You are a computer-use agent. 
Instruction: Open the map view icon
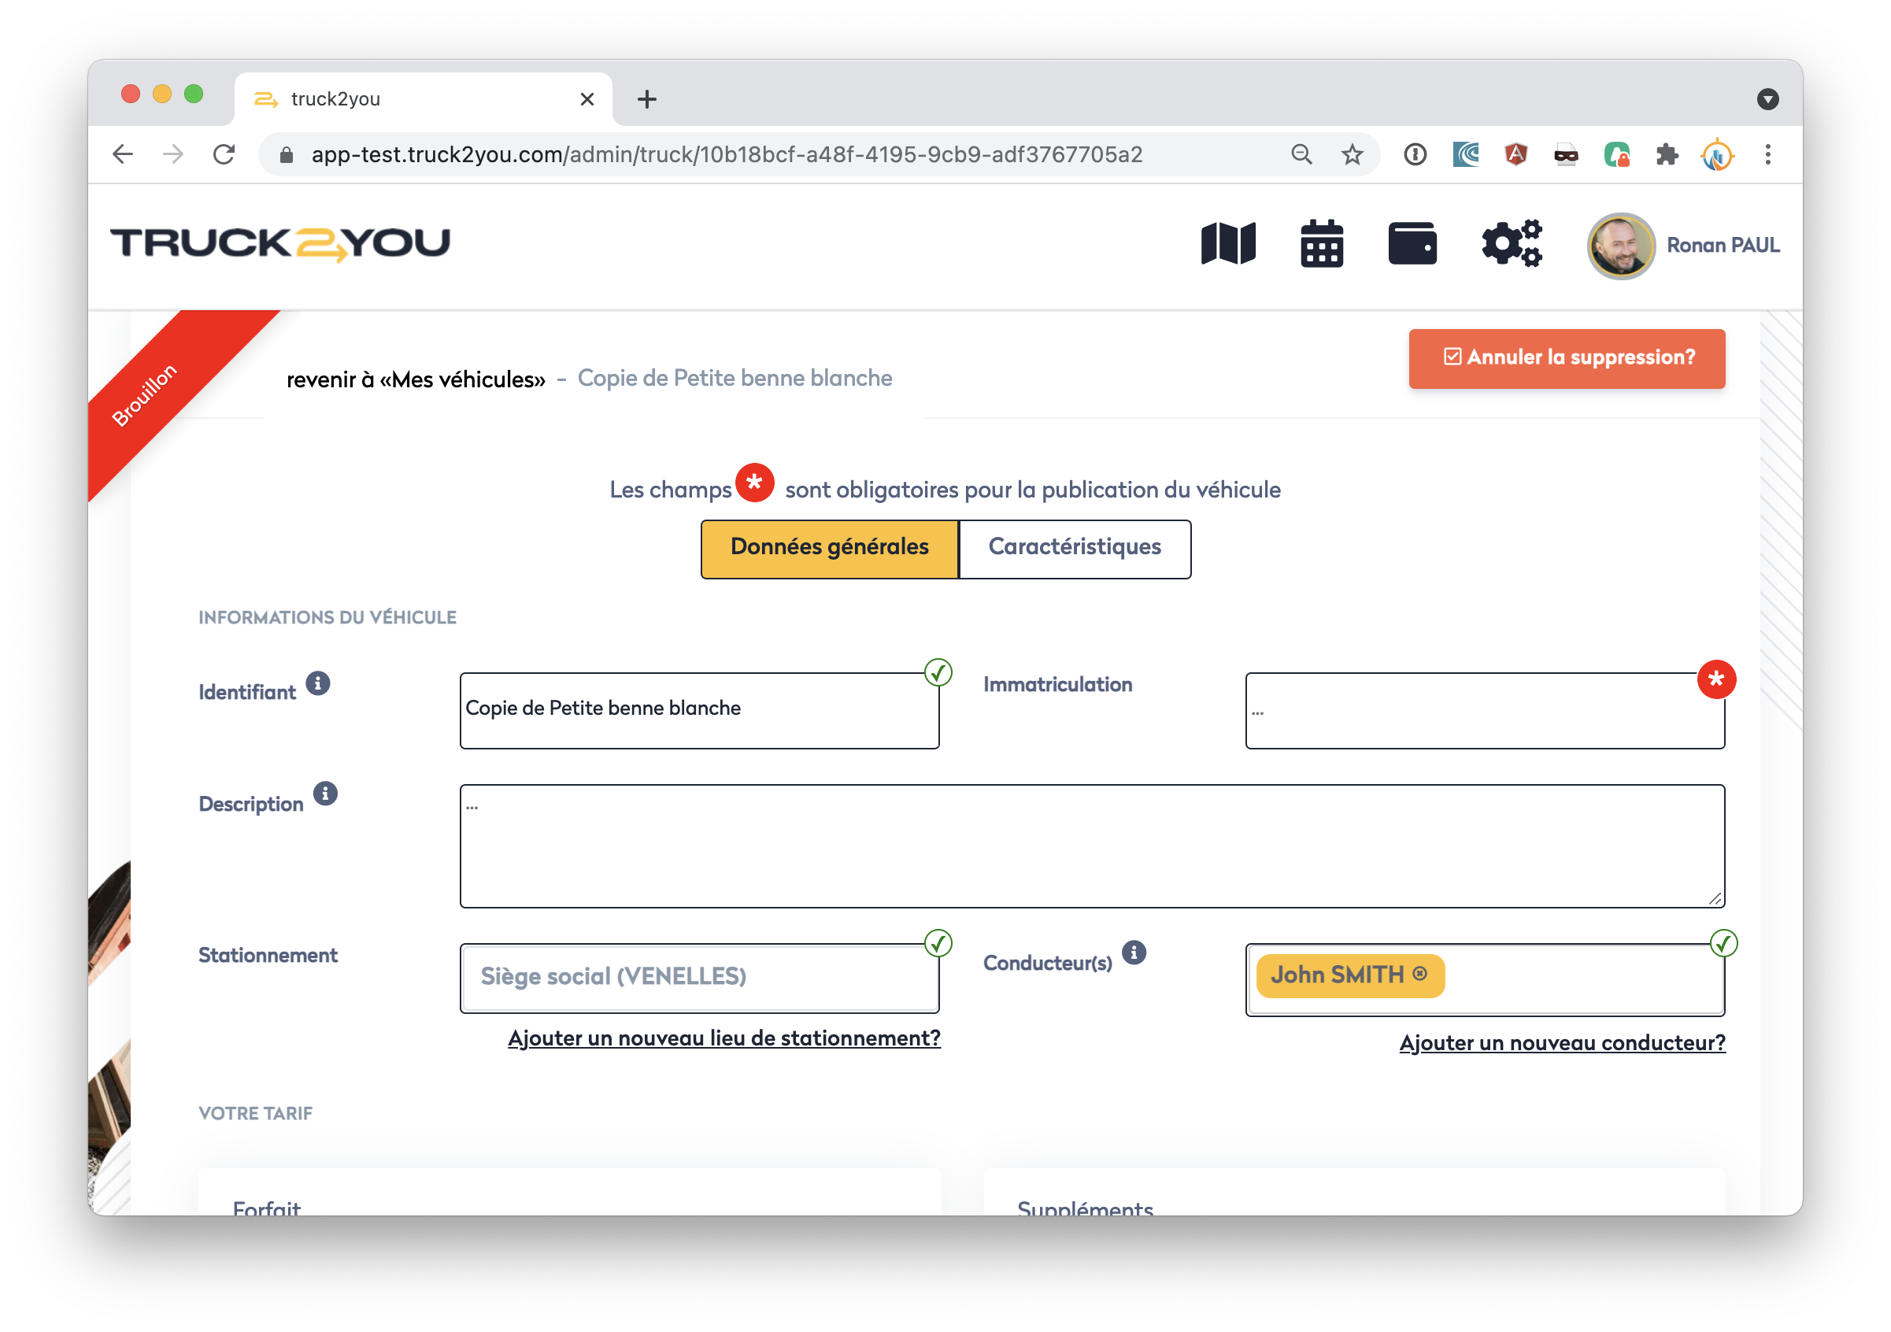[1227, 244]
